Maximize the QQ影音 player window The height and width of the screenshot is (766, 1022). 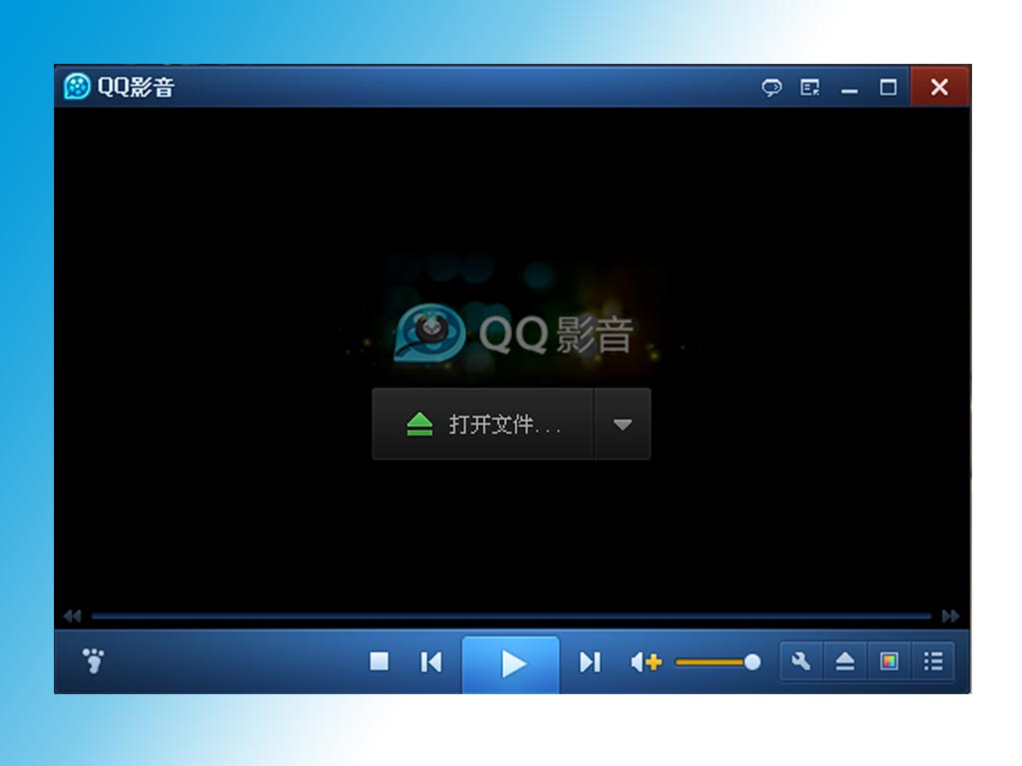[x=887, y=87]
